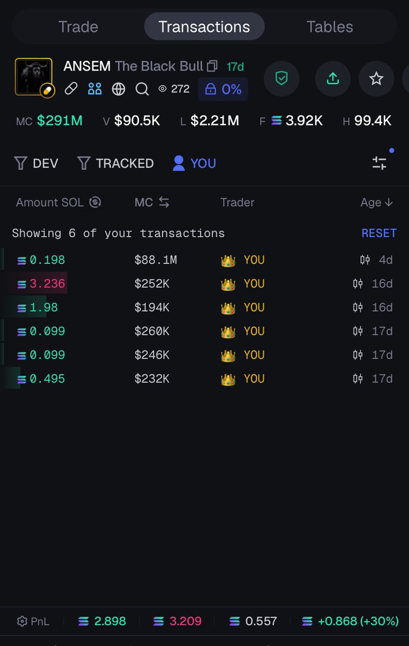The height and width of the screenshot is (646, 409).
Task: Click the RESET filter link
Action: coord(379,233)
